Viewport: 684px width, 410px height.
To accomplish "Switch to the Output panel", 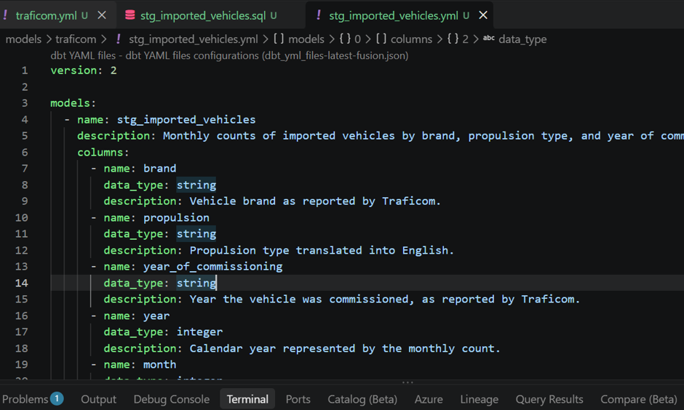I will pos(98,399).
